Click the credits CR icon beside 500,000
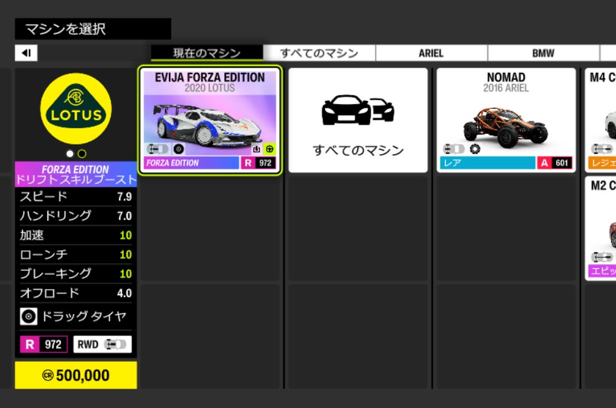The width and height of the screenshot is (616, 408). coord(48,376)
